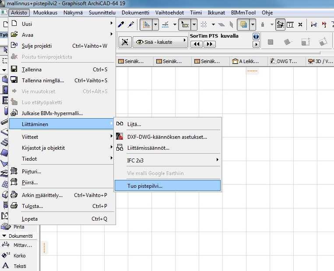
Task: Select the Mittav... dimension tool
Action: (17, 245)
